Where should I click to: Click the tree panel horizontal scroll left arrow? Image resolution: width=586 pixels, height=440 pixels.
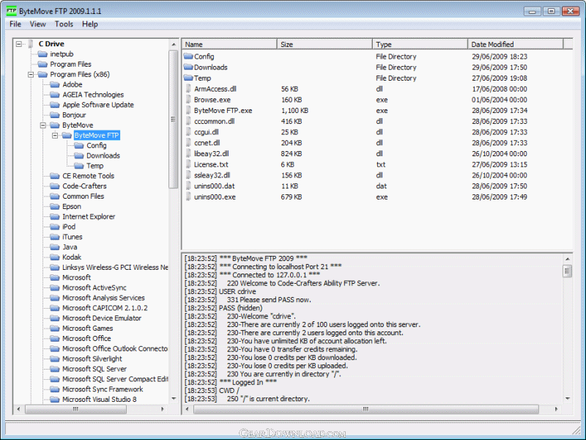(x=19, y=409)
